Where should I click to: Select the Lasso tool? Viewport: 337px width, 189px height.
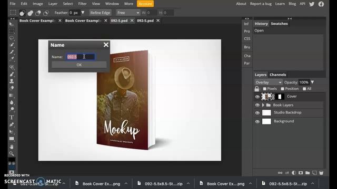coord(12,38)
